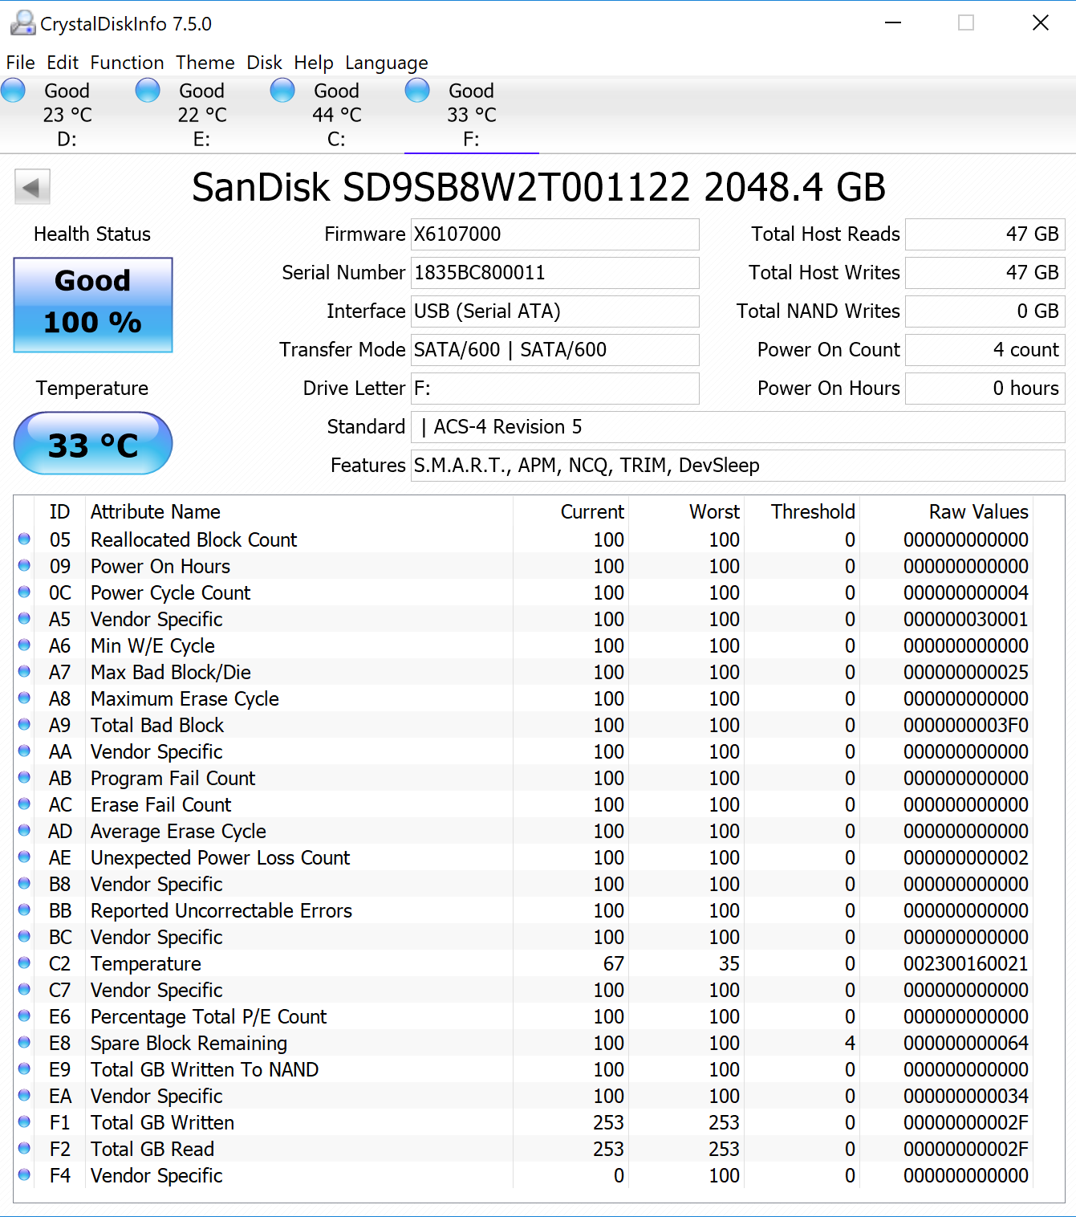Click the blue dot beside Spare Block Remaining
Screen dimensions: 1076x1217
click(x=23, y=1042)
